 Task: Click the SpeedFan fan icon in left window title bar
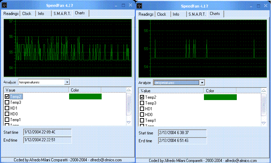coord(4,5)
